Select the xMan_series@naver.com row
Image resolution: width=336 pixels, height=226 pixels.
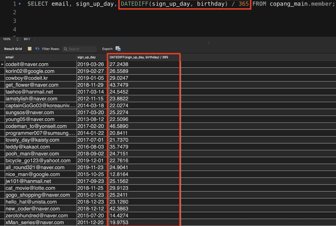pos(35,222)
